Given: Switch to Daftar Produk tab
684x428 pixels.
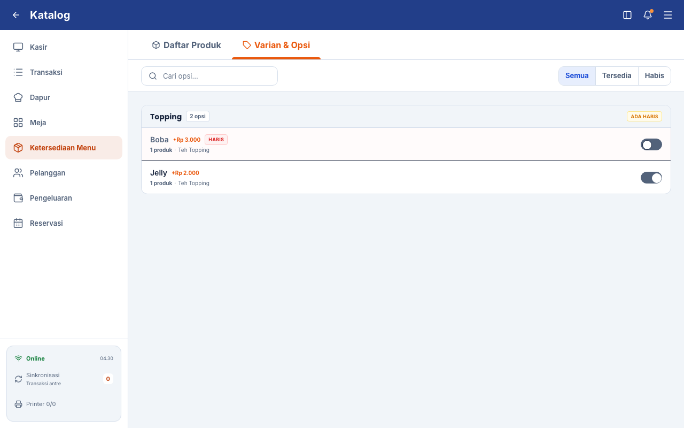Looking at the screenshot, I should (x=186, y=45).
